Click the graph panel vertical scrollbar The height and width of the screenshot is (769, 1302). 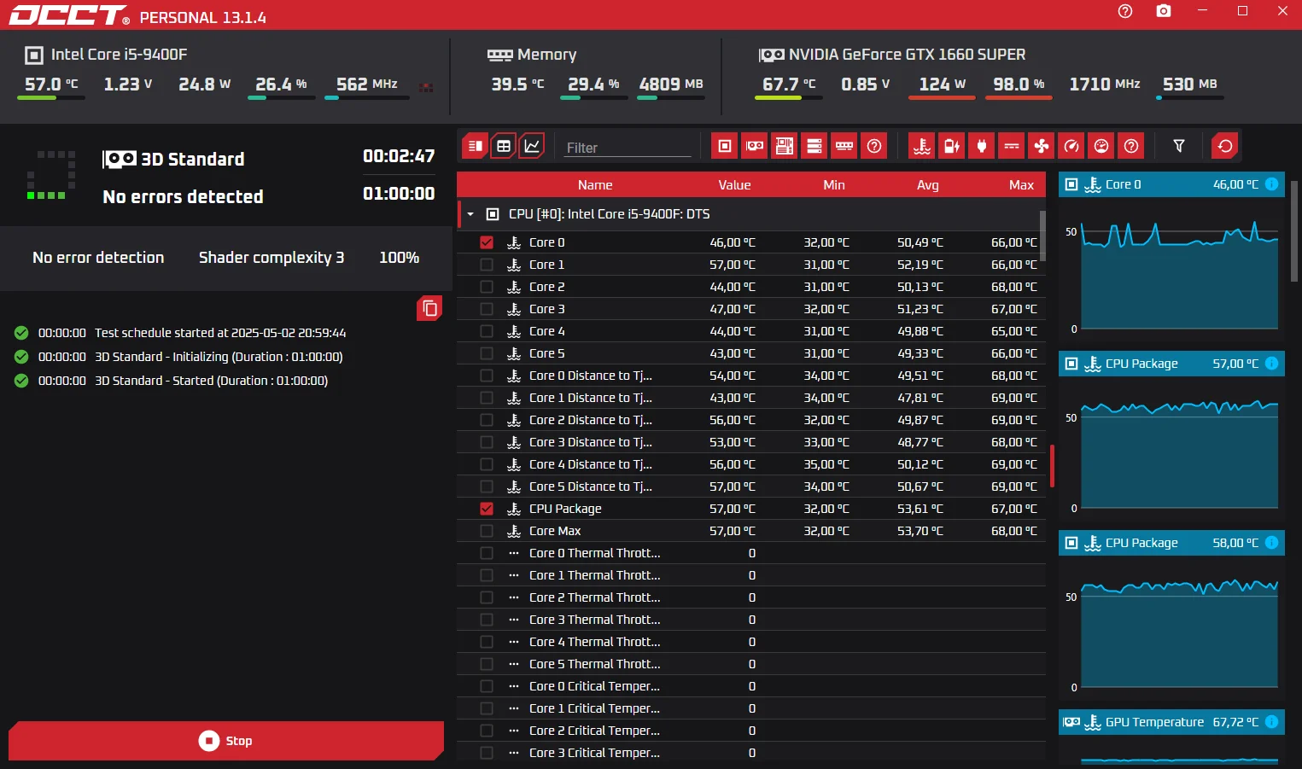coord(1294,230)
